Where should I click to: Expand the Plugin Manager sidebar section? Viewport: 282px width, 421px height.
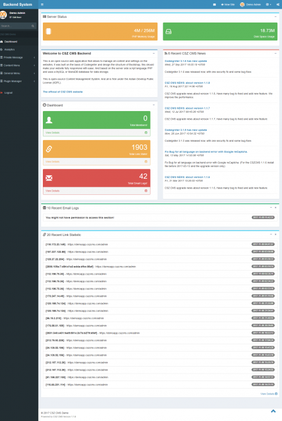coord(19,81)
